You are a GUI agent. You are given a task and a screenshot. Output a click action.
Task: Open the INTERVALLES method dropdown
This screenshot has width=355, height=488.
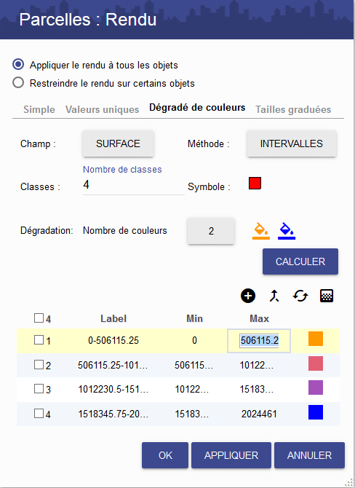pos(292,143)
